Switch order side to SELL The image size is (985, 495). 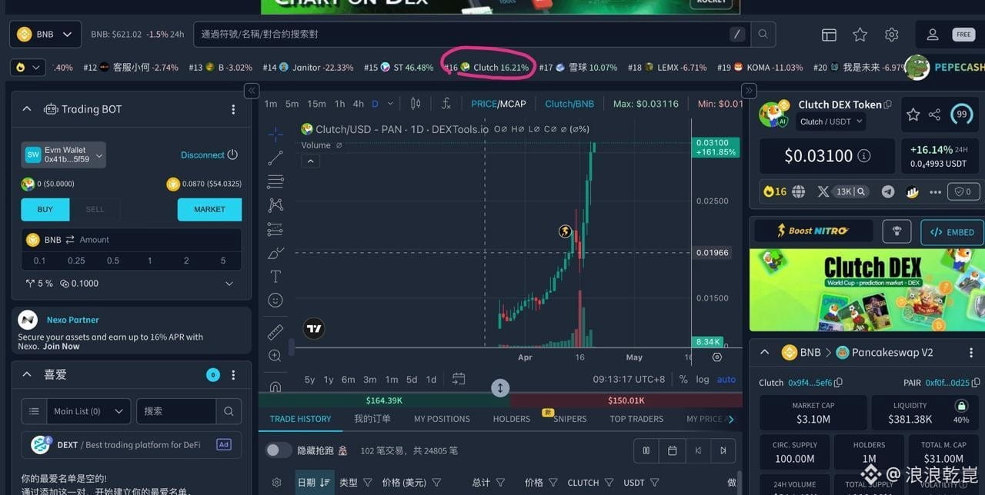(x=95, y=210)
